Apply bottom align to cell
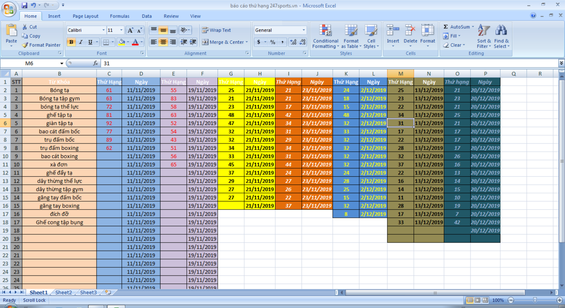Screen dimensions: 565x308 tap(173, 30)
